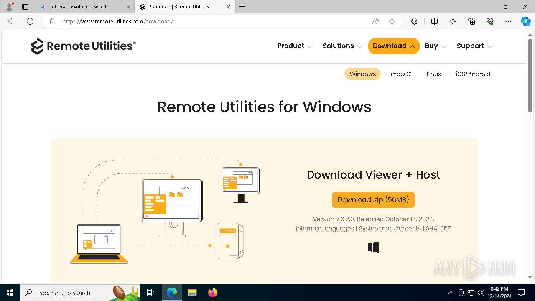
Task: Switch to Linux downloads
Action: pyautogui.click(x=434, y=74)
